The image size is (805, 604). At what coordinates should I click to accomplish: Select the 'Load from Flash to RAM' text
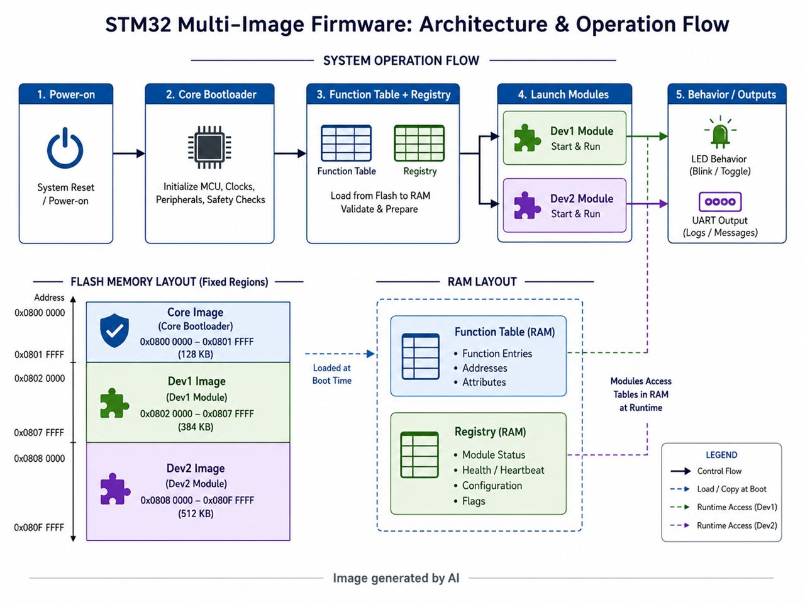point(380,196)
